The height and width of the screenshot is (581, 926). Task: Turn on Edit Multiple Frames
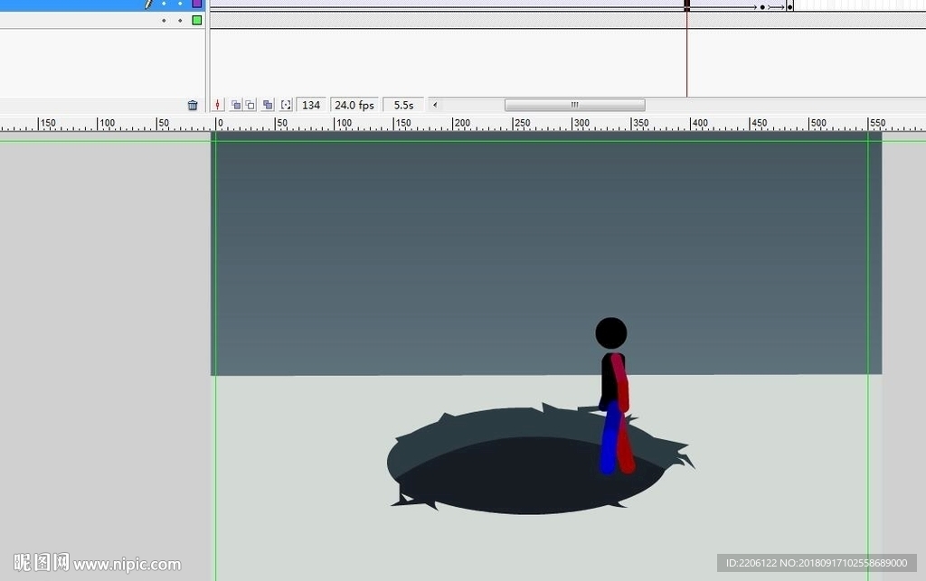(x=268, y=105)
